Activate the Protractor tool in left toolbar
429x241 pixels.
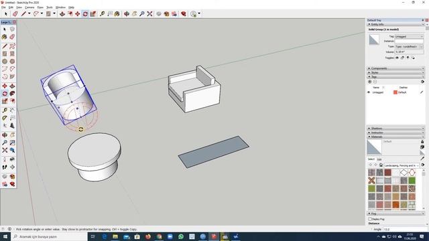(5, 118)
